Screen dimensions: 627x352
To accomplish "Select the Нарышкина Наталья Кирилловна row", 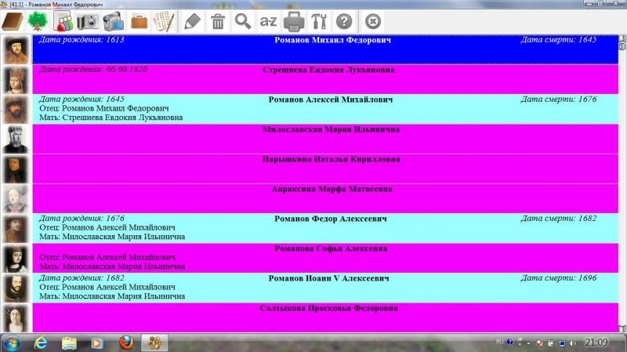I will pos(325,169).
